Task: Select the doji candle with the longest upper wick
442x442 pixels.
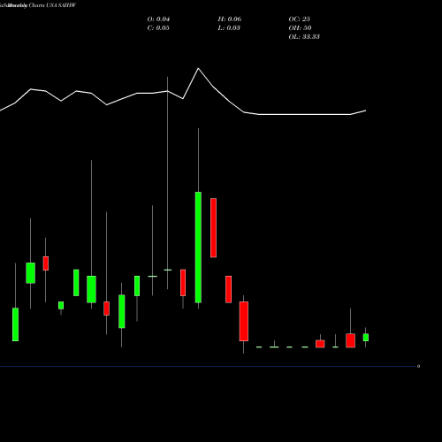Action: [168, 270]
